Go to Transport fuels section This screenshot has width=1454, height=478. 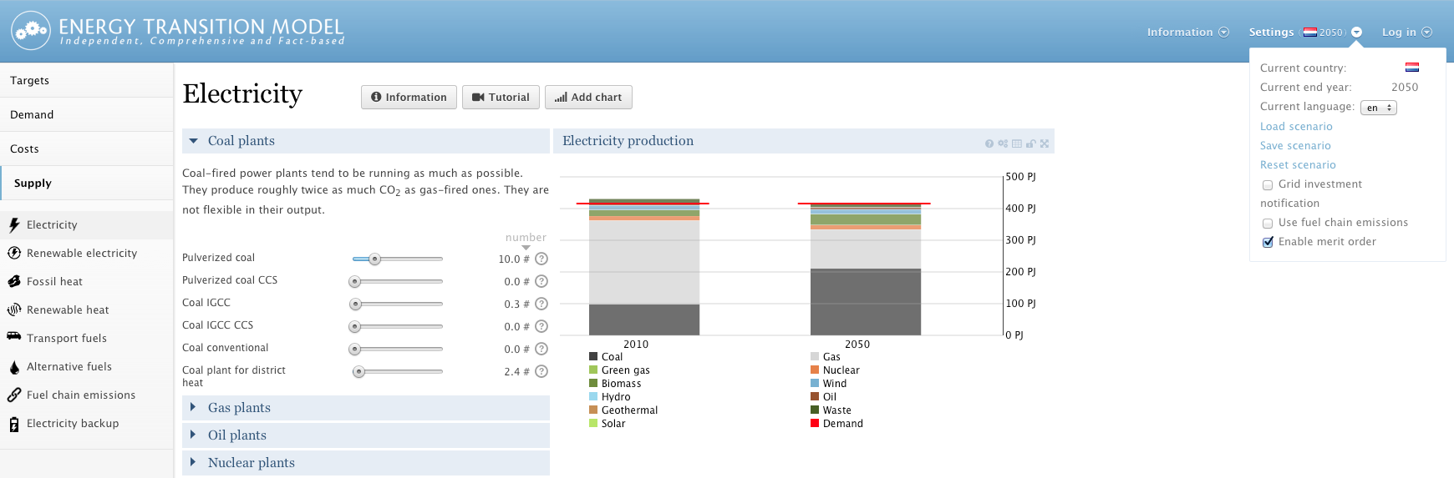click(67, 338)
